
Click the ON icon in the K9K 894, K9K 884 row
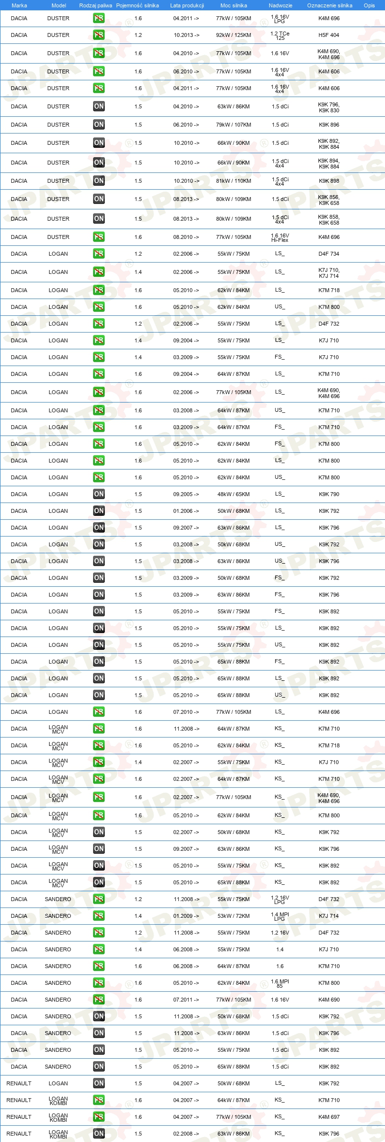click(x=99, y=163)
